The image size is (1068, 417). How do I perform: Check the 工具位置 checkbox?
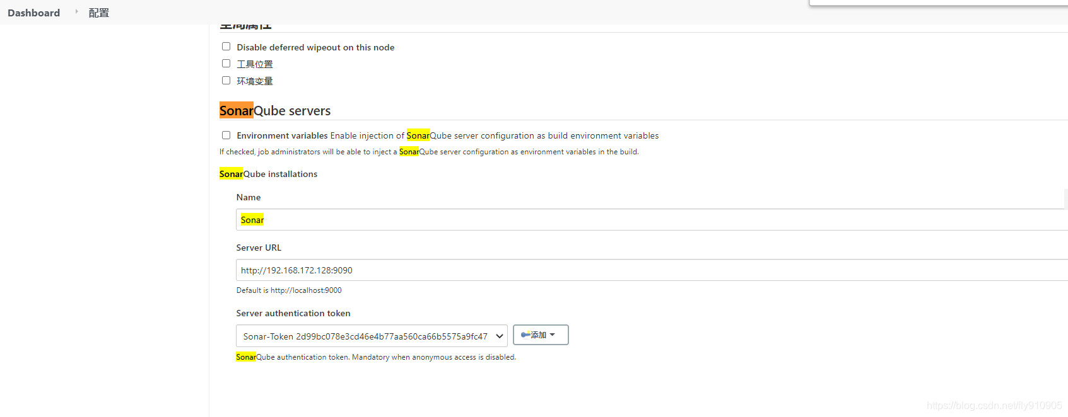tap(226, 64)
